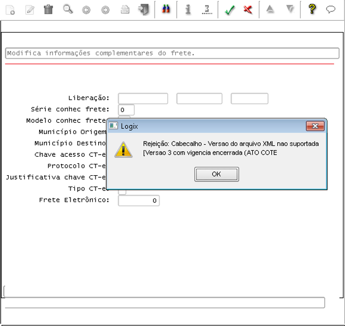Close the Logix dialog with red X
This screenshot has width=345, height=326.
coord(315,126)
